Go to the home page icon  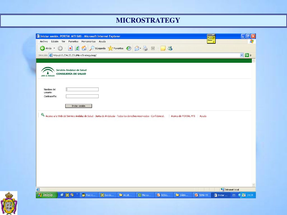84,48
